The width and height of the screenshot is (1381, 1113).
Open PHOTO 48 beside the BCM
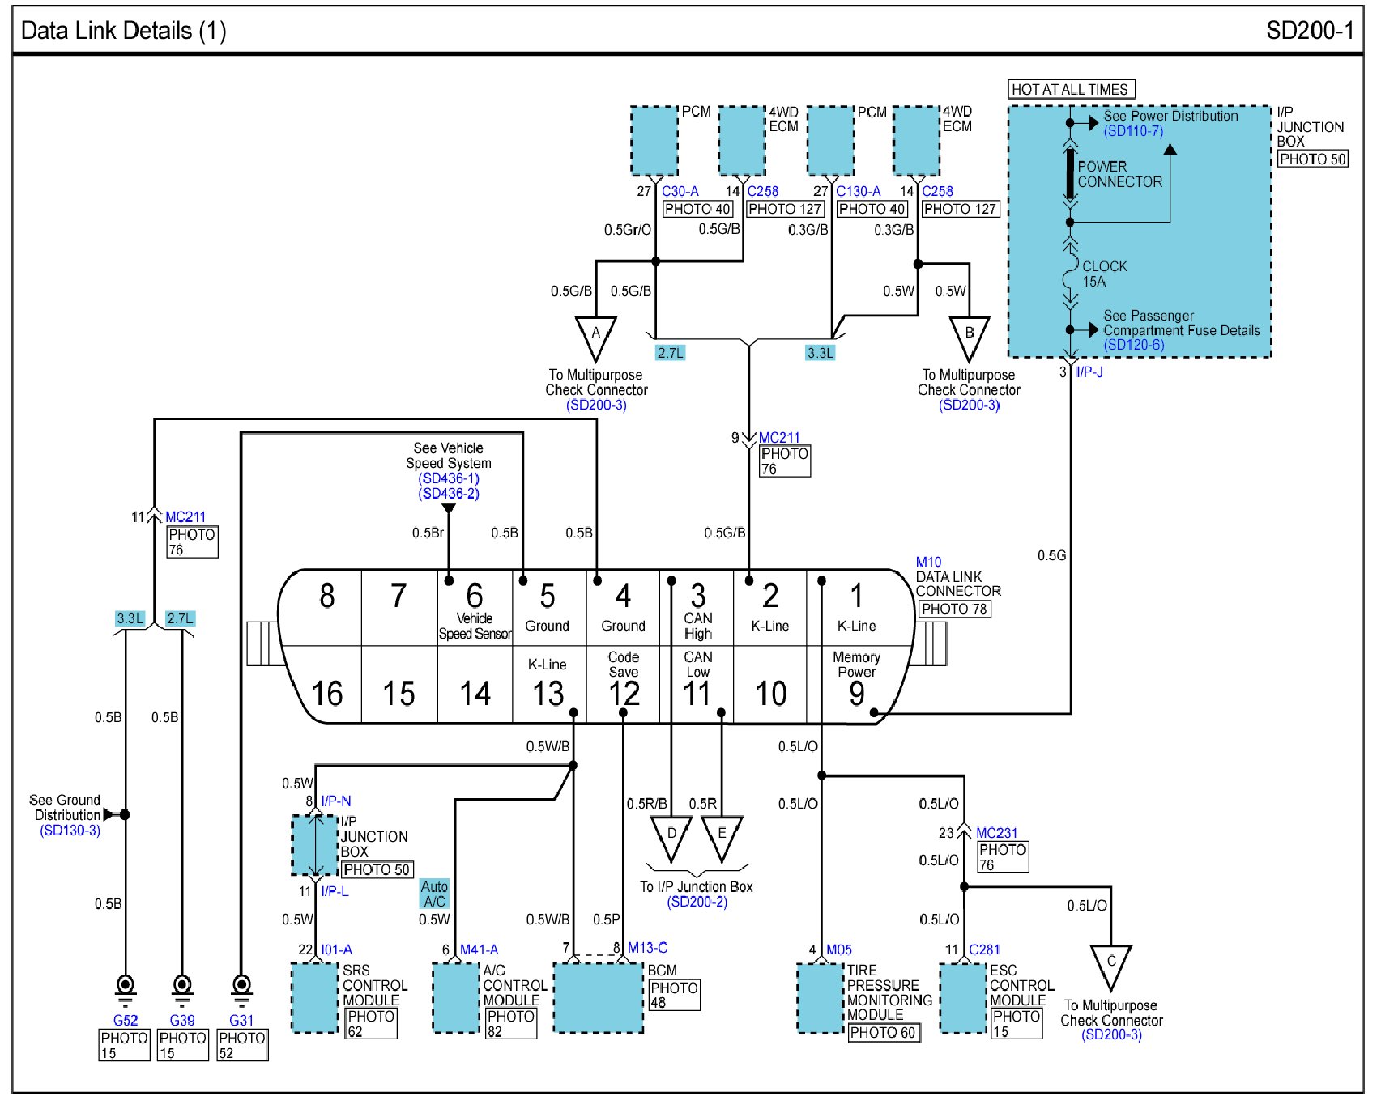[674, 995]
